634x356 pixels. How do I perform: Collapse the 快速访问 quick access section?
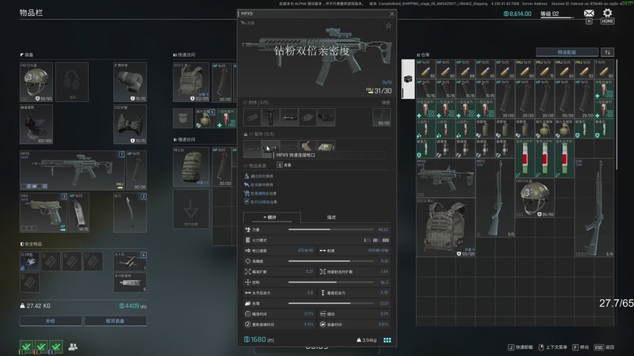point(185,55)
